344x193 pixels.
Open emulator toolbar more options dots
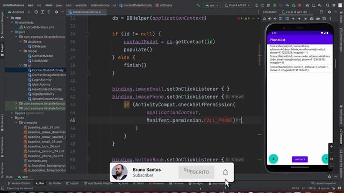click(x=331, y=19)
